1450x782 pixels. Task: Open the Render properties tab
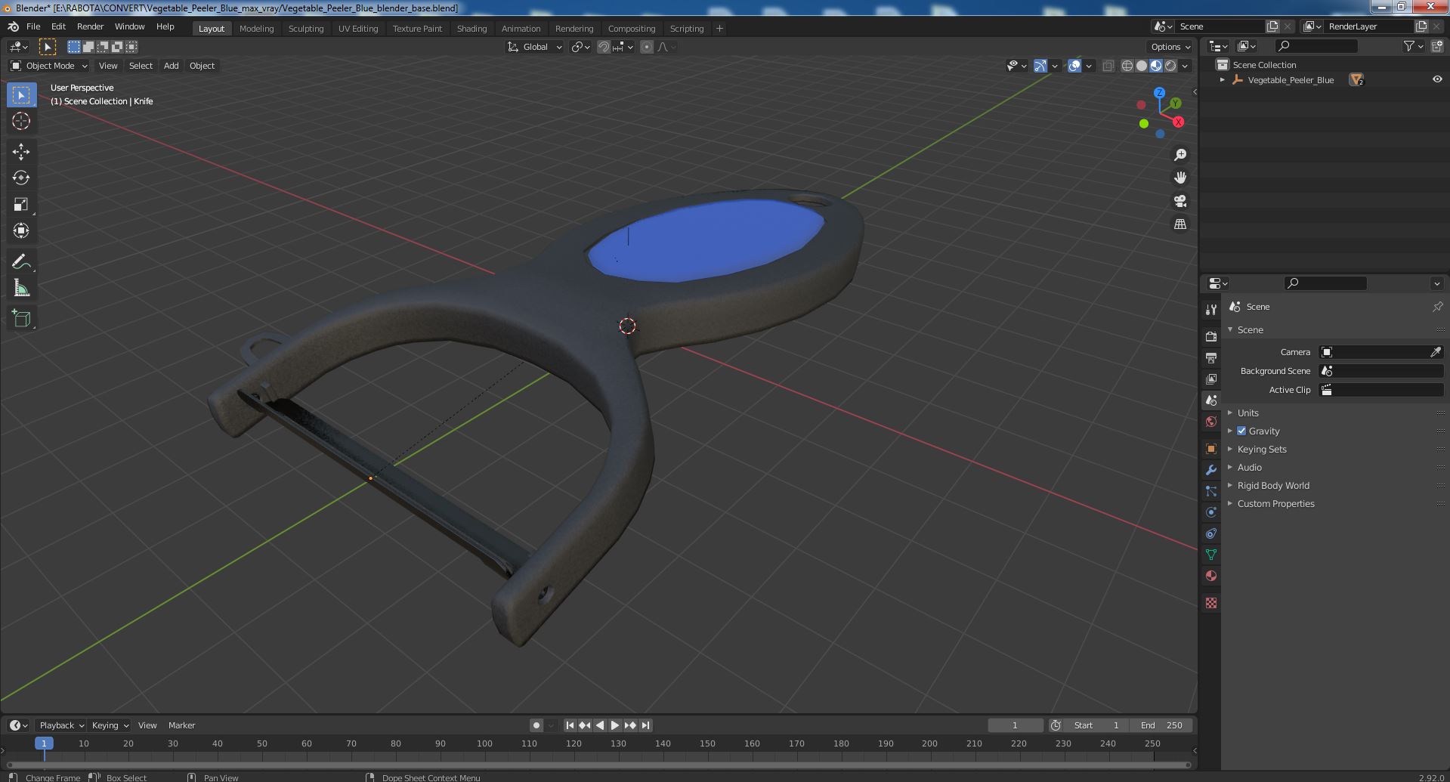pos(1211,336)
